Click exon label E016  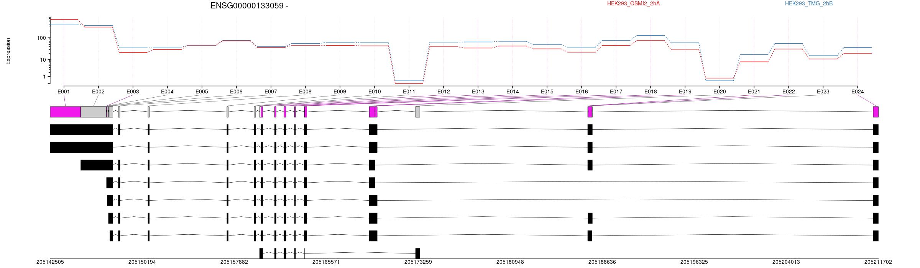[582, 92]
